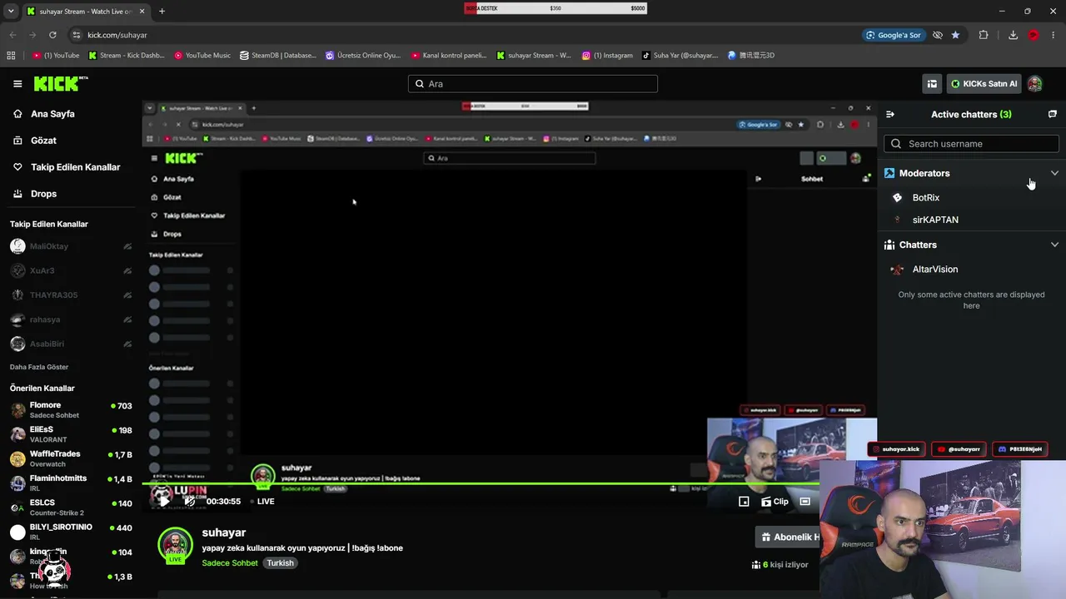This screenshot has width=1066, height=599.
Task: Click the theatre mode player icon
Action: tap(804, 502)
